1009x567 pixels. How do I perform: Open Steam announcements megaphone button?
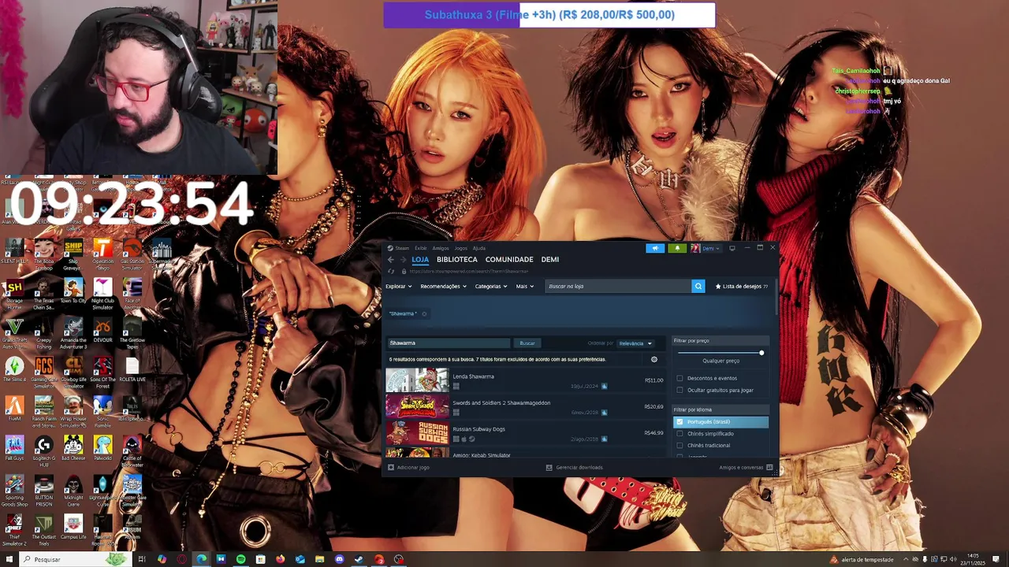tap(655, 248)
